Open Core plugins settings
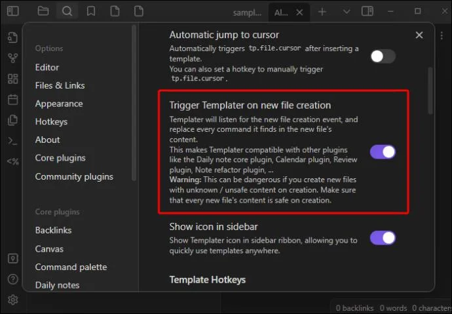 click(60, 158)
